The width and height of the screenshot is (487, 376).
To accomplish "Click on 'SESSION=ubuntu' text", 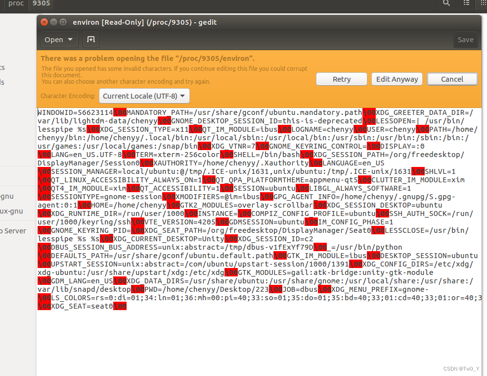I will coord(265,188).
